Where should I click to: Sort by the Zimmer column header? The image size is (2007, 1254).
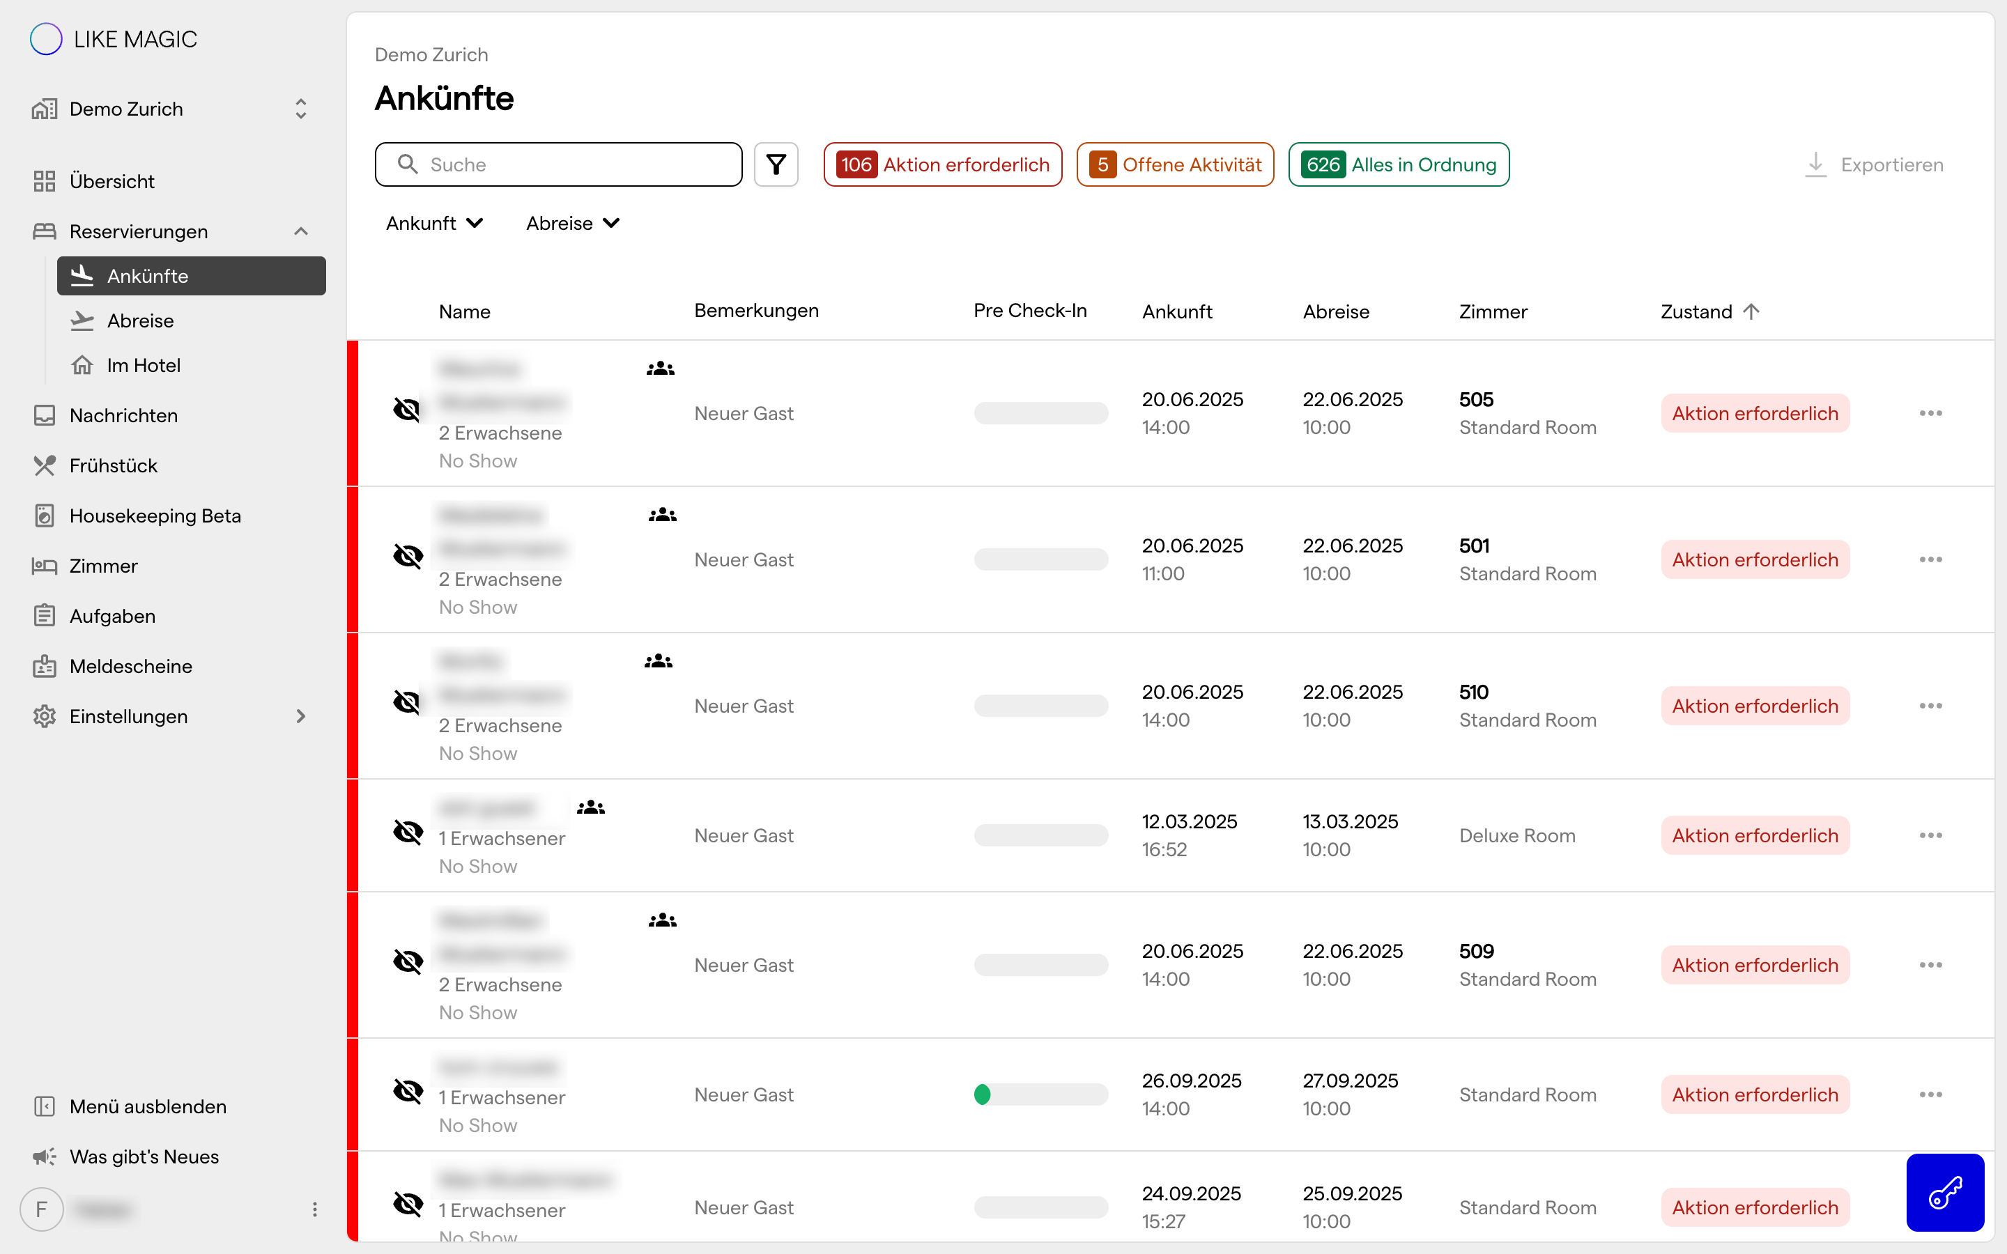pos(1493,312)
